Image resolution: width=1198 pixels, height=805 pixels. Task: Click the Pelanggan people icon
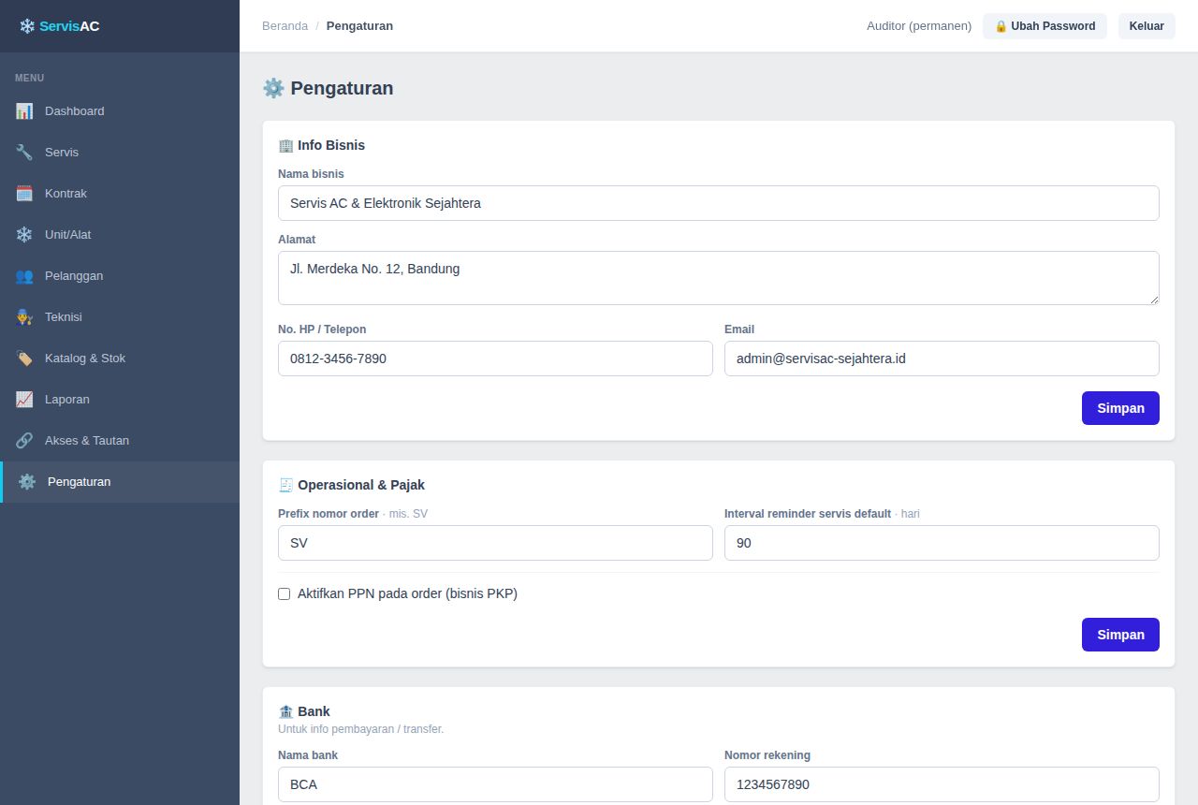[24, 276]
